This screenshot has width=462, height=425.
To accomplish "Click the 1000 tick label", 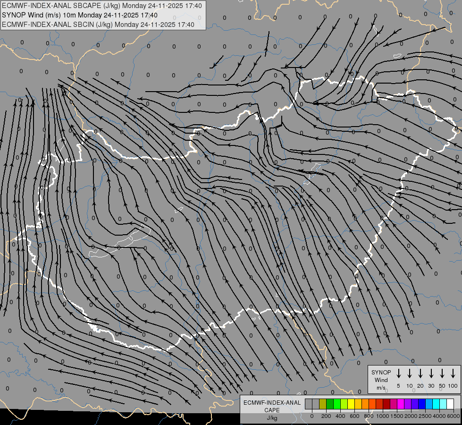I will [383, 416].
